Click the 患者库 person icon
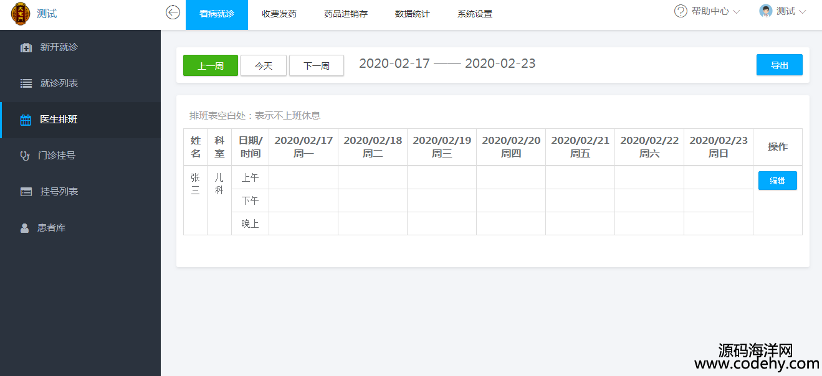The height and width of the screenshot is (376, 822). tap(24, 228)
